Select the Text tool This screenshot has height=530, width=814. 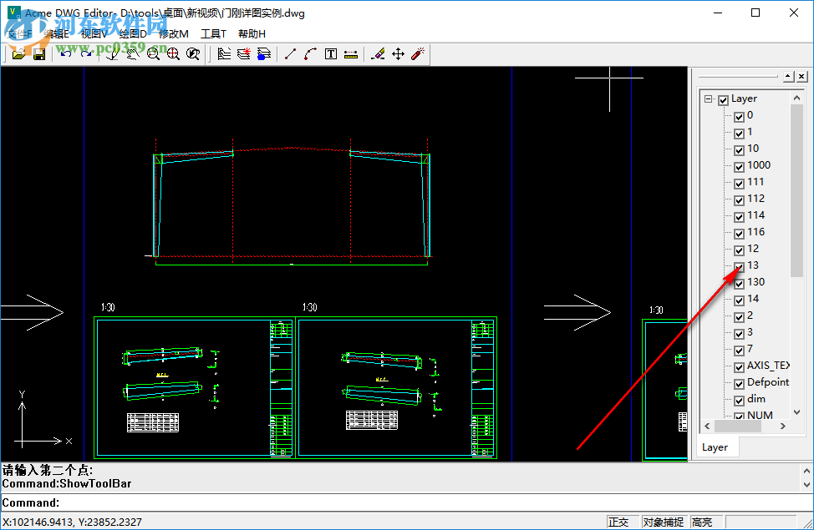tap(330, 53)
